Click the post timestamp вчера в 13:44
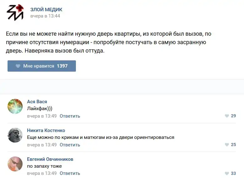The width and height of the screenshot is (244, 178). (45, 16)
